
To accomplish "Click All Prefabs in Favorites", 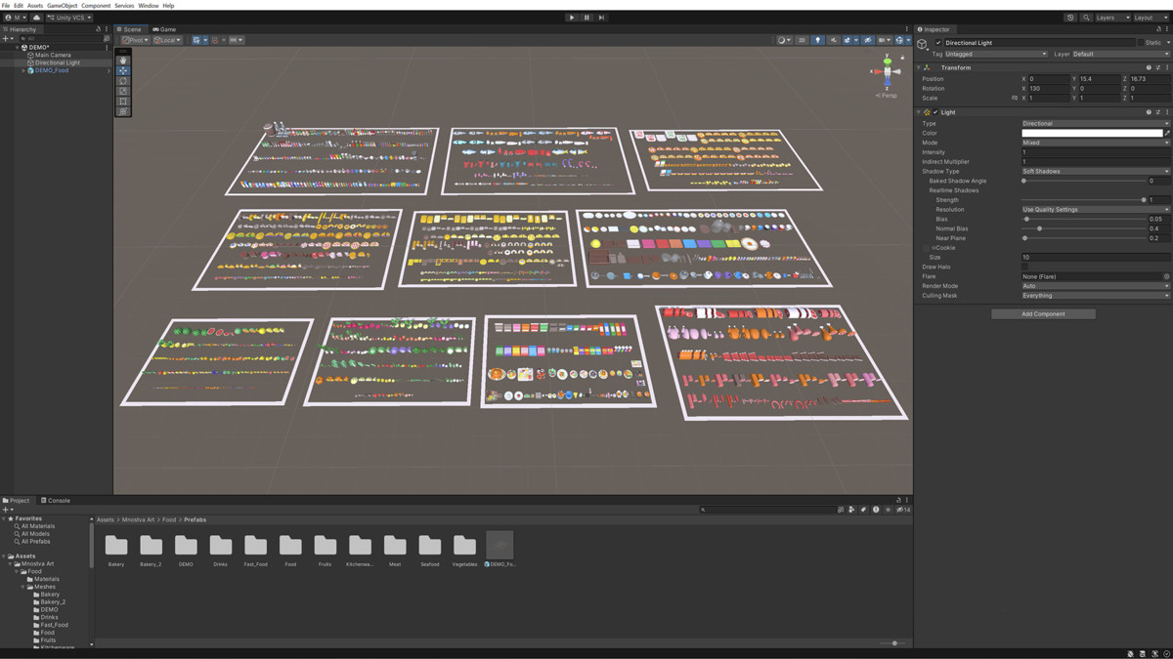I will 36,542.
